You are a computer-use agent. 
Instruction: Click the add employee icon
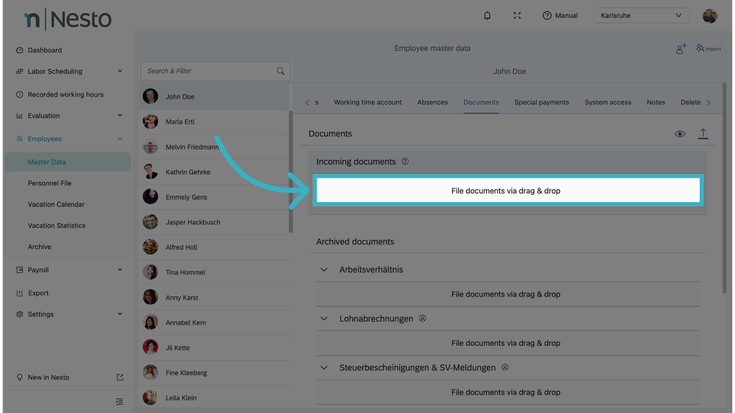(681, 49)
